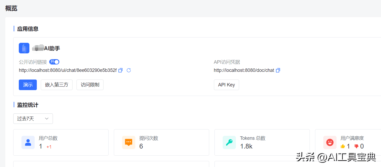This screenshot has height=167, width=381.
Task: Click the AI助手 application logo icon
Action: pos(24,48)
